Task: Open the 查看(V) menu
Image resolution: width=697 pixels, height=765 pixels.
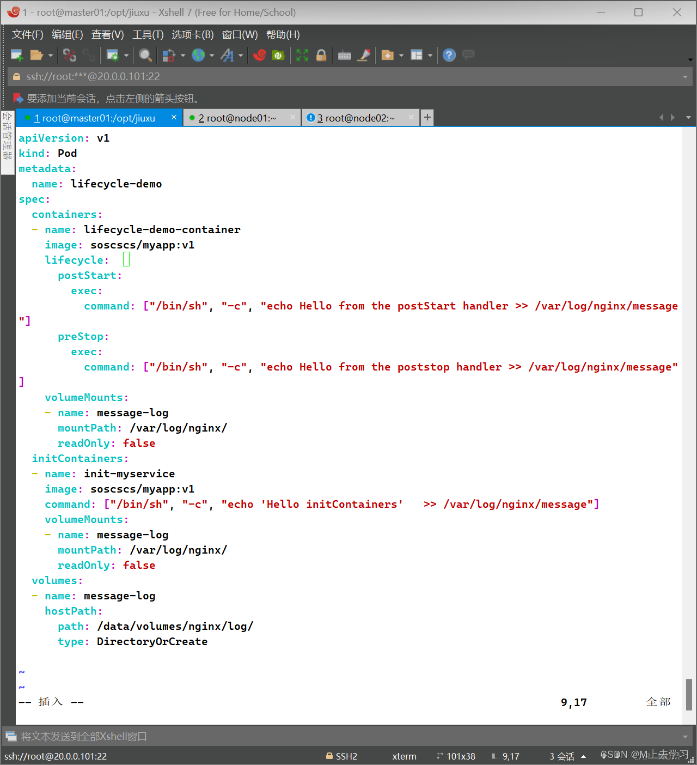Action: tap(108, 35)
